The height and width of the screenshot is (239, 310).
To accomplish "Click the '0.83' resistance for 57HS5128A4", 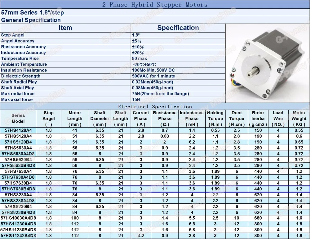I will pos(165,136).
